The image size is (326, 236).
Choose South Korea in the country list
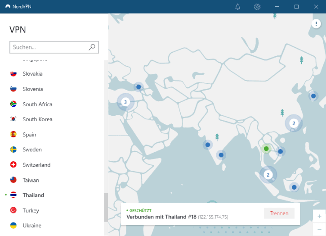click(37, 119)
